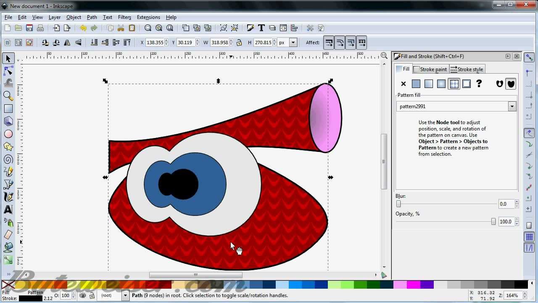538x303 pixels.
Task: Toggle current layer lock icon
Action: coord(92,295)
